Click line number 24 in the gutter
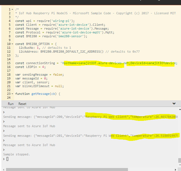 coord(9,98)
